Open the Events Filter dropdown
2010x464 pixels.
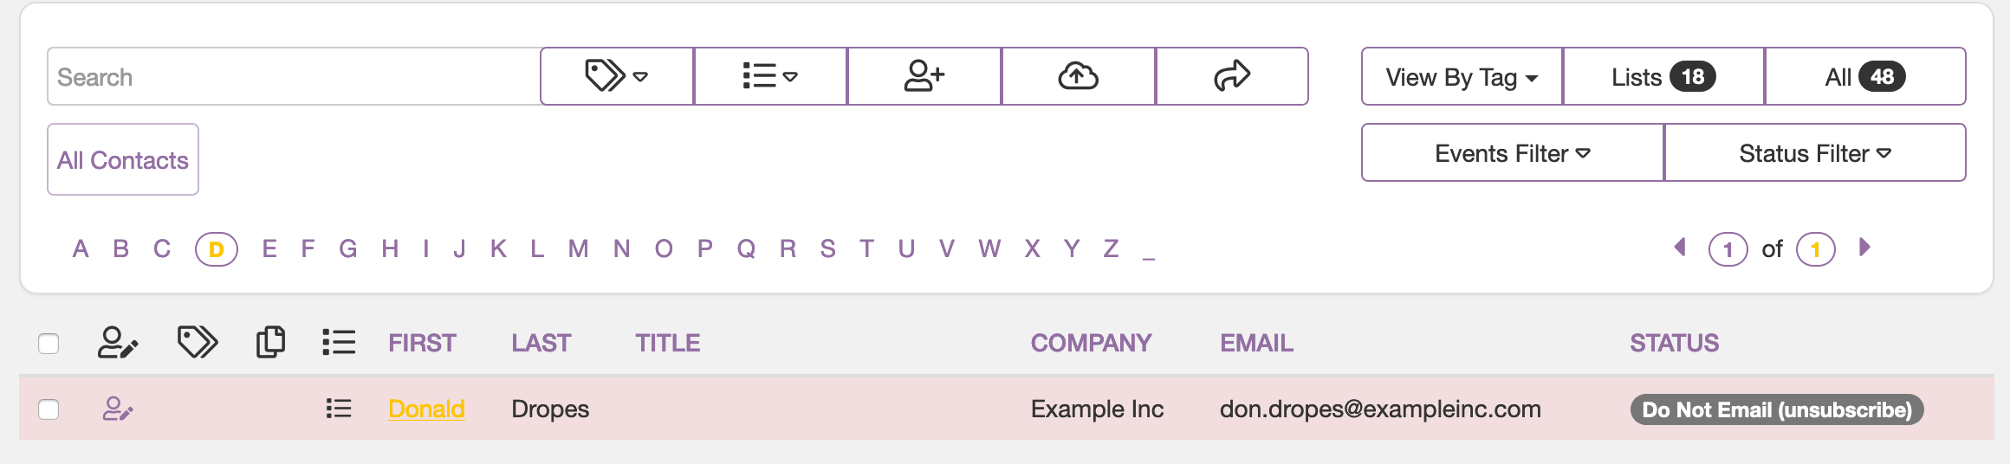(1513, 152)
